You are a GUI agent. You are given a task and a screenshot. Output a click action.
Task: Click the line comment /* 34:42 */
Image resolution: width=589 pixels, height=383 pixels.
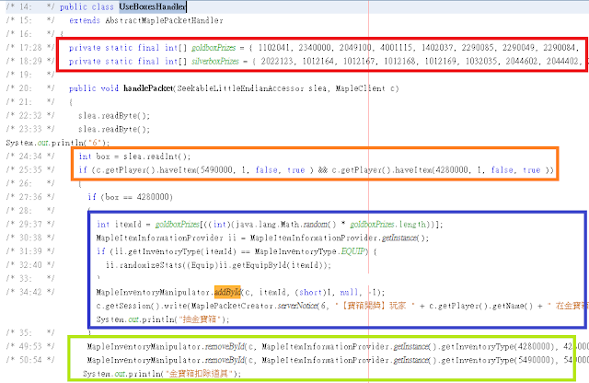coord(30,292)
